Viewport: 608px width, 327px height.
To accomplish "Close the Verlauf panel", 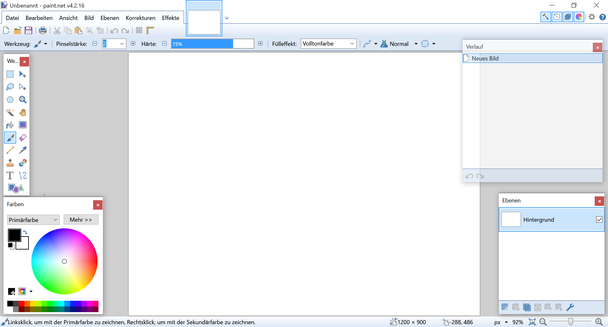I will [598, 47].
